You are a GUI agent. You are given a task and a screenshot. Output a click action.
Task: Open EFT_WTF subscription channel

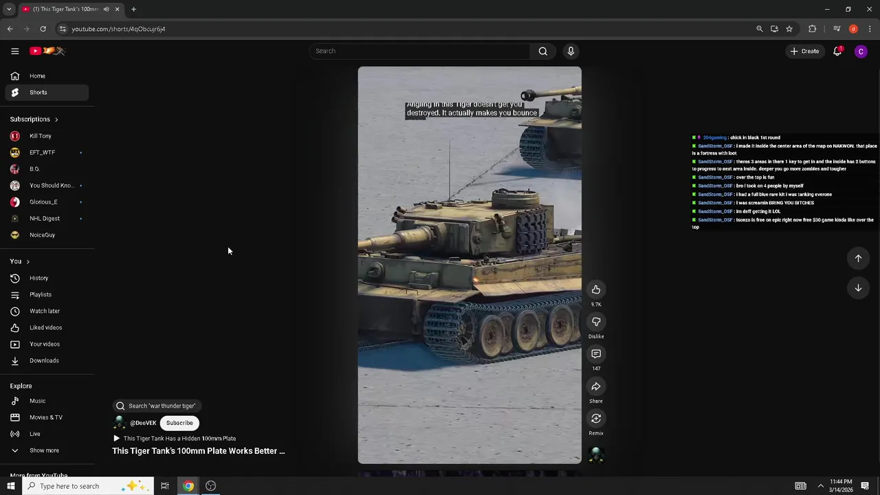pos(47,153)
